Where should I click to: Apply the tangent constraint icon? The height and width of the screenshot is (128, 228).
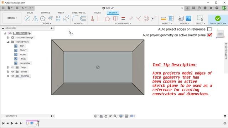click(108, 18)
